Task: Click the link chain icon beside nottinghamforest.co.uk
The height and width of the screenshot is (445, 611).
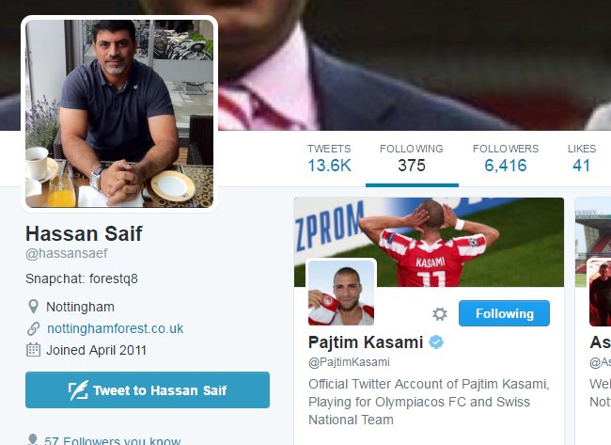Action: pyautogui.click(x=34, y=328)
